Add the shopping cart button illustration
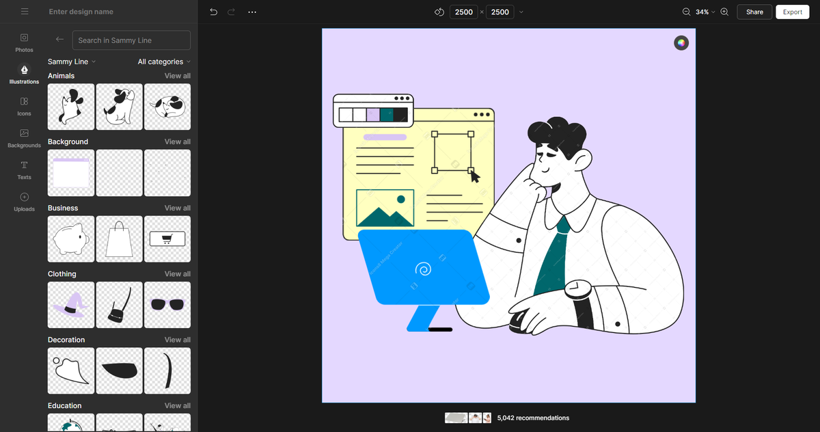The width and height of the screenshot is (820, 432). coord(167,239)
